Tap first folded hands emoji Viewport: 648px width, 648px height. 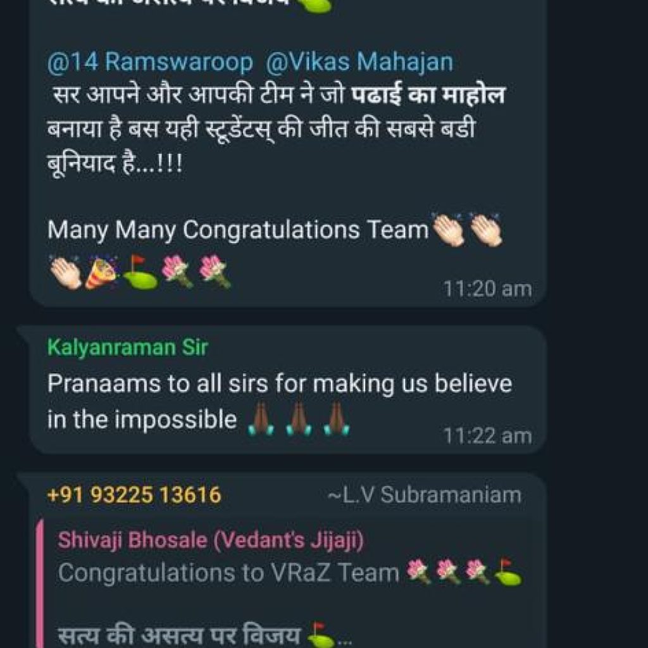tap(261, 418)
